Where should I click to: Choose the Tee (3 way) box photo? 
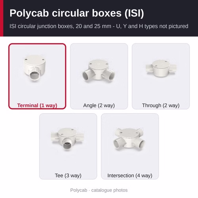[x=67, y=139]
